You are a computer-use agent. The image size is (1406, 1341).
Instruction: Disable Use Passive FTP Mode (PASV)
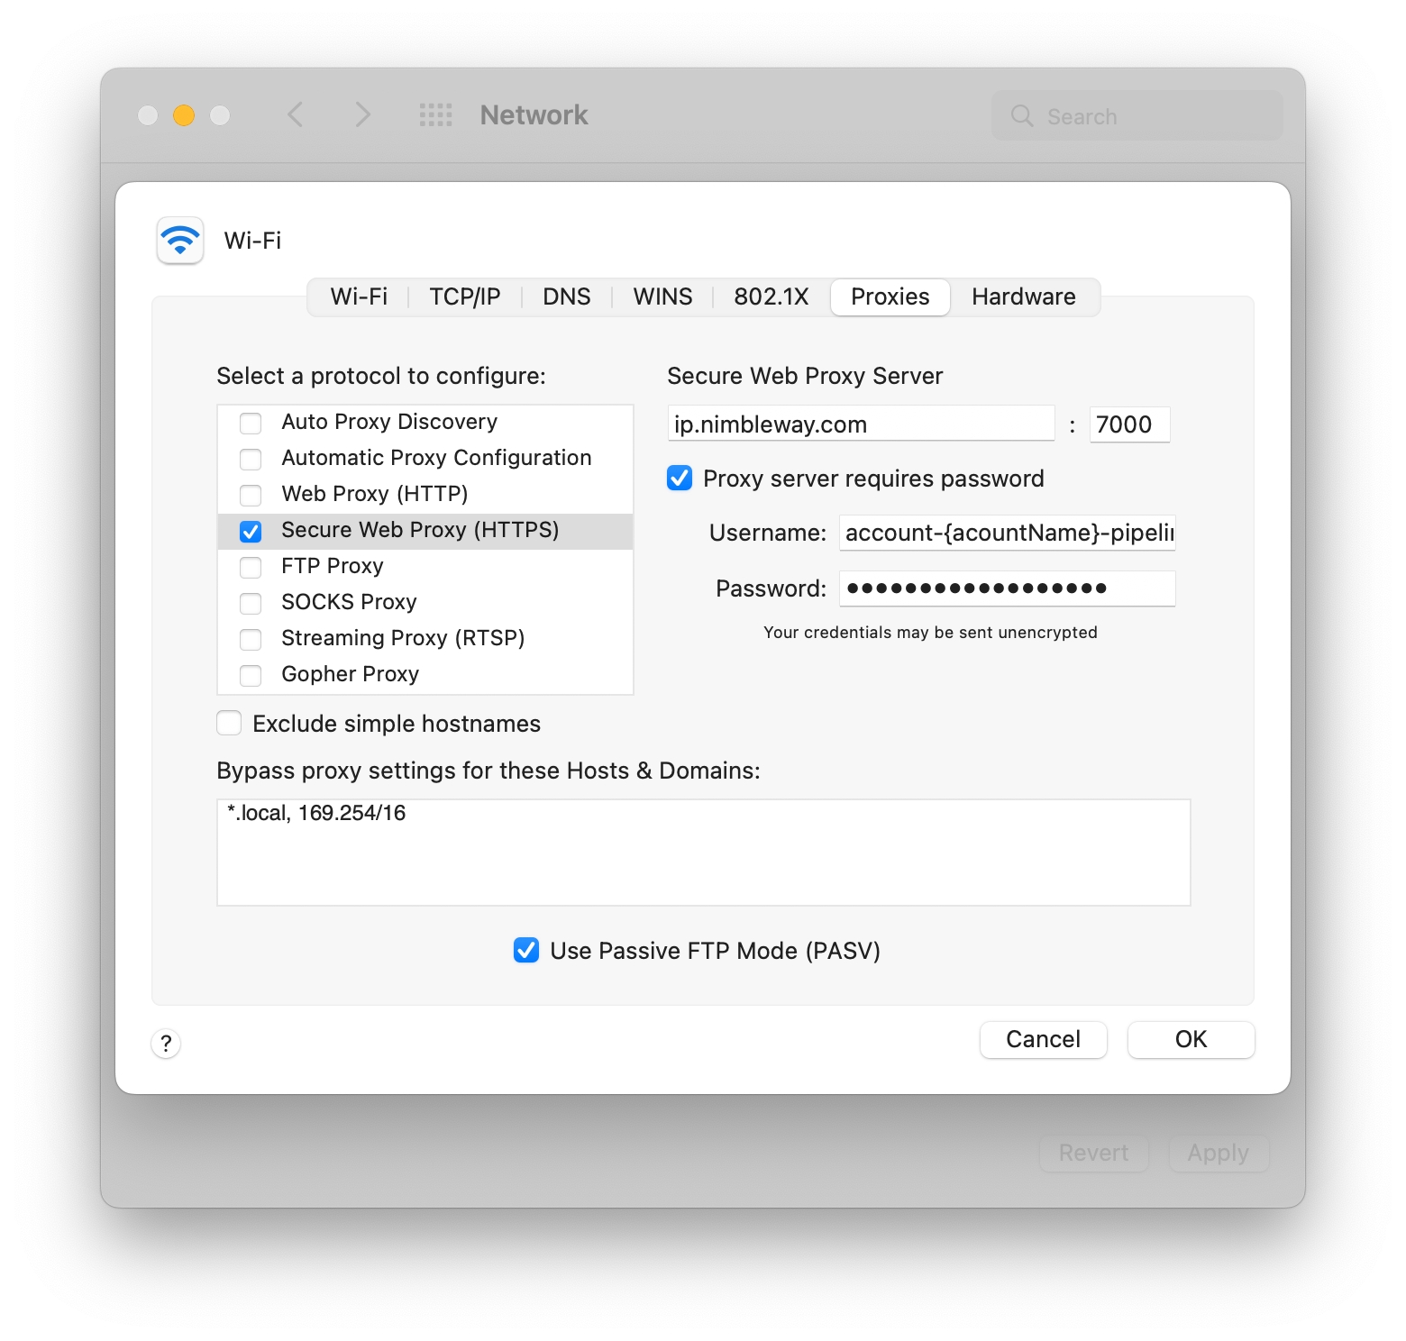click(x=526, y=951)
